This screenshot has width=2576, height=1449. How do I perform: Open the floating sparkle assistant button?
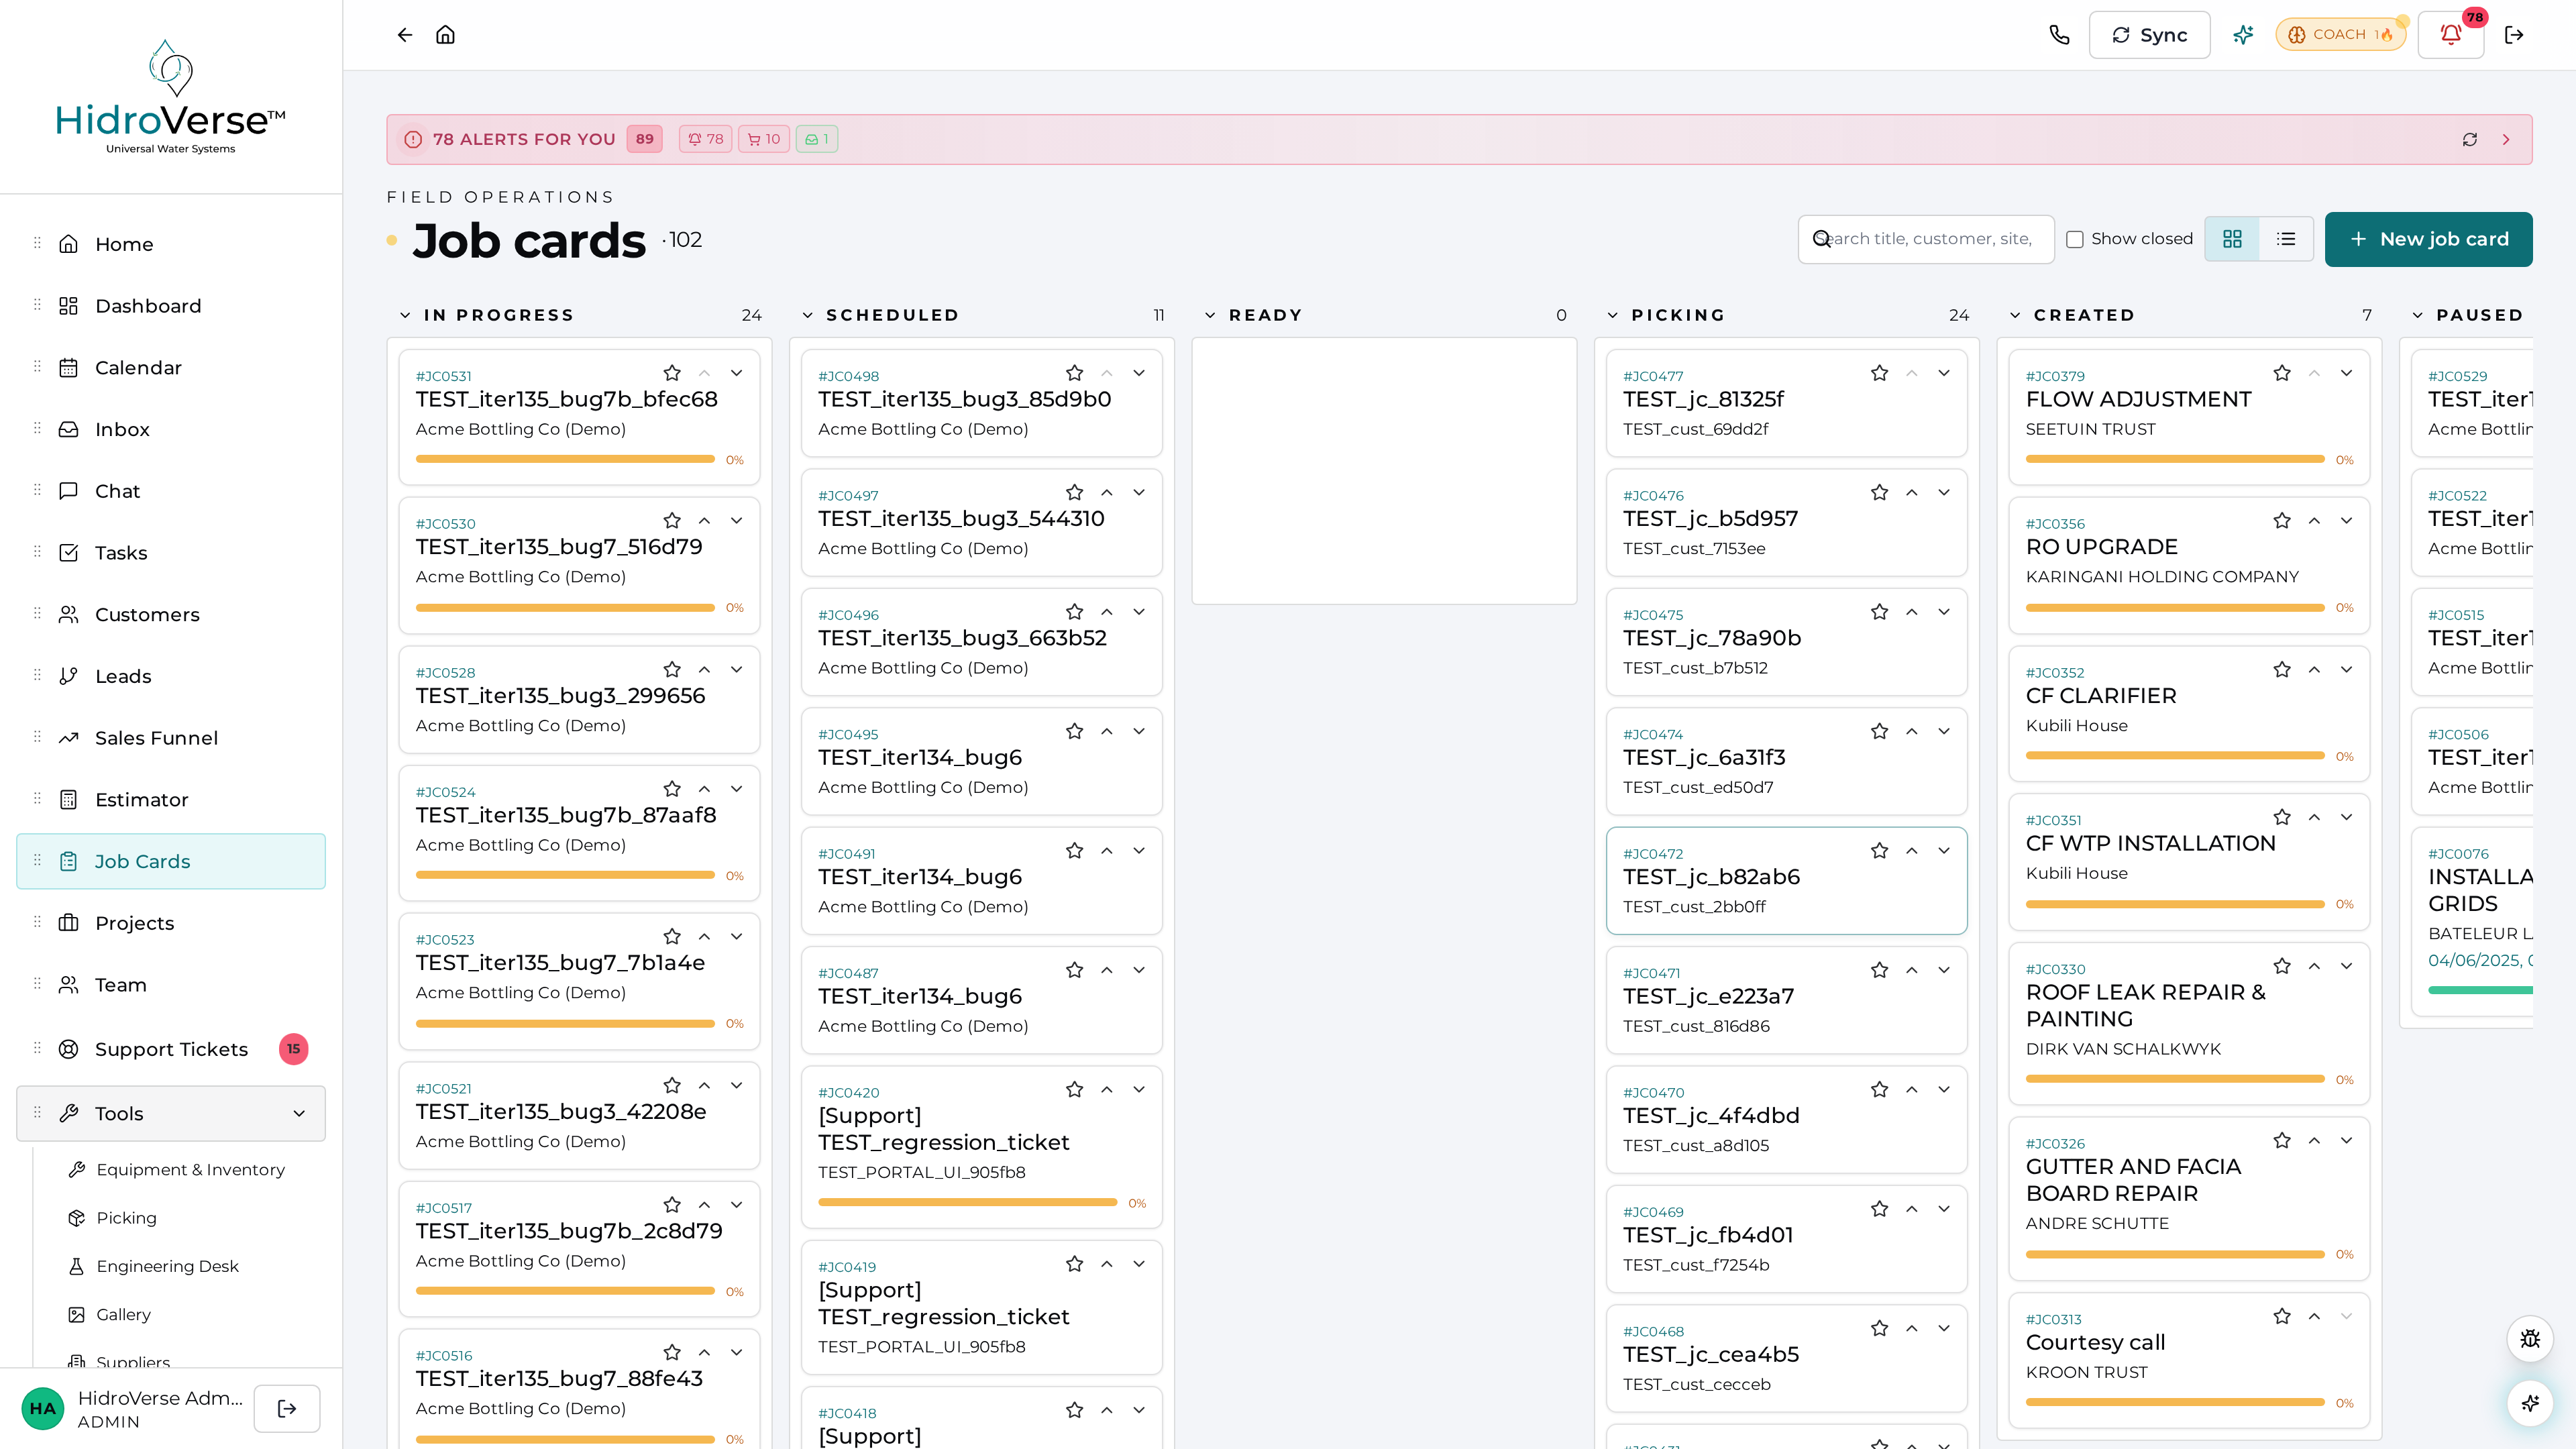coord(2530,1403)
